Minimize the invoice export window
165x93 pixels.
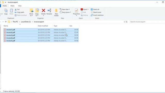click(x=157, y=2)
